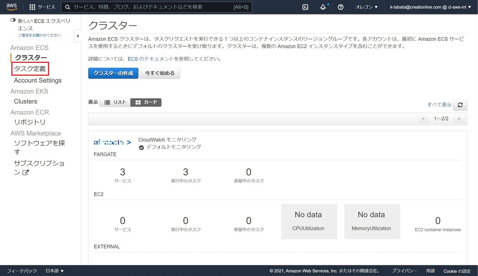Open the help question mark icon
The image size is (478, 276).
tap(341, 7)
